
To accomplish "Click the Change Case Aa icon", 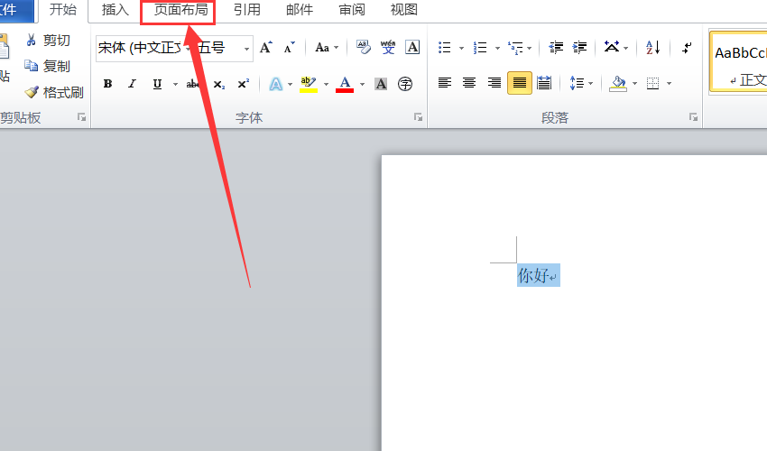I will click(322, 48).
